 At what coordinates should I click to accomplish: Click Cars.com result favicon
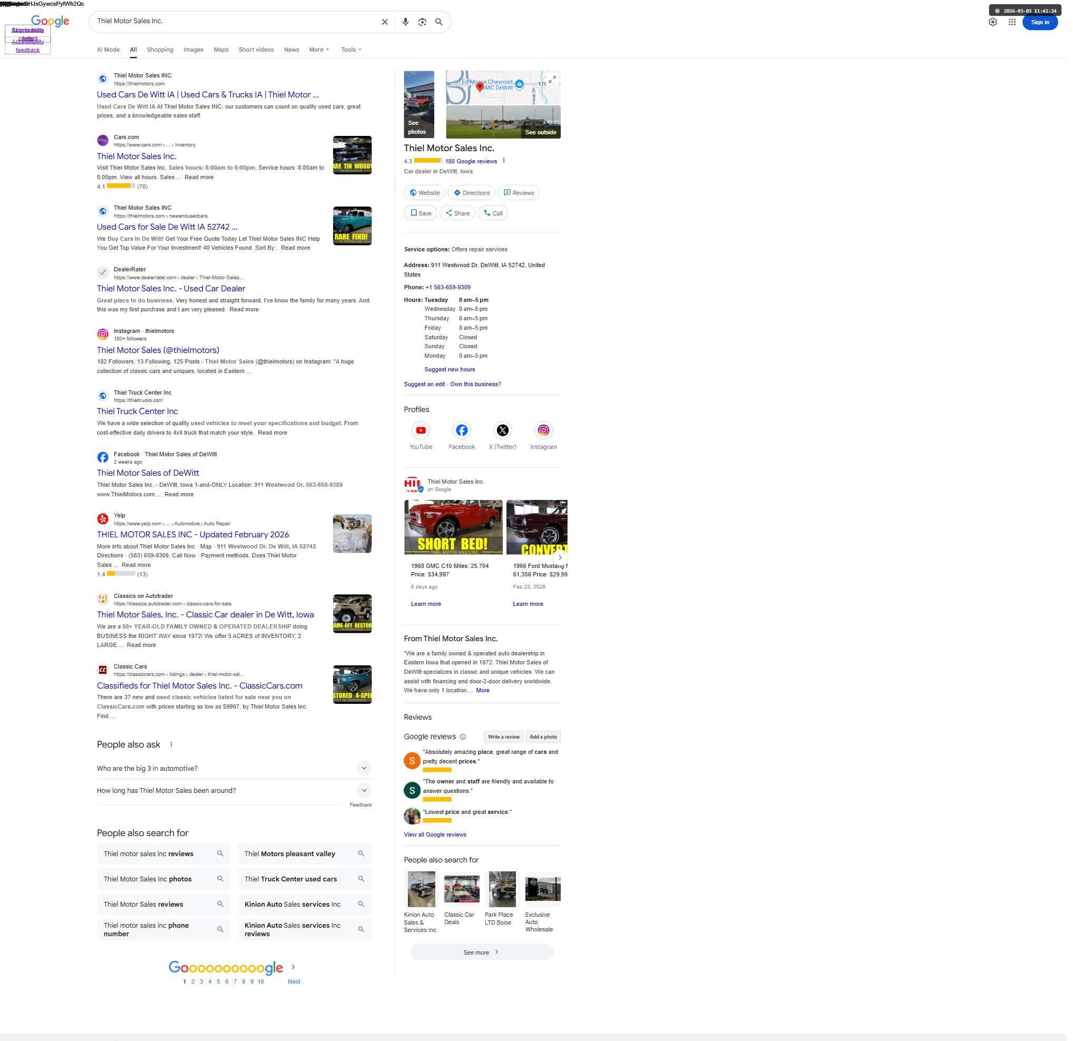click(x=102, y=141)
